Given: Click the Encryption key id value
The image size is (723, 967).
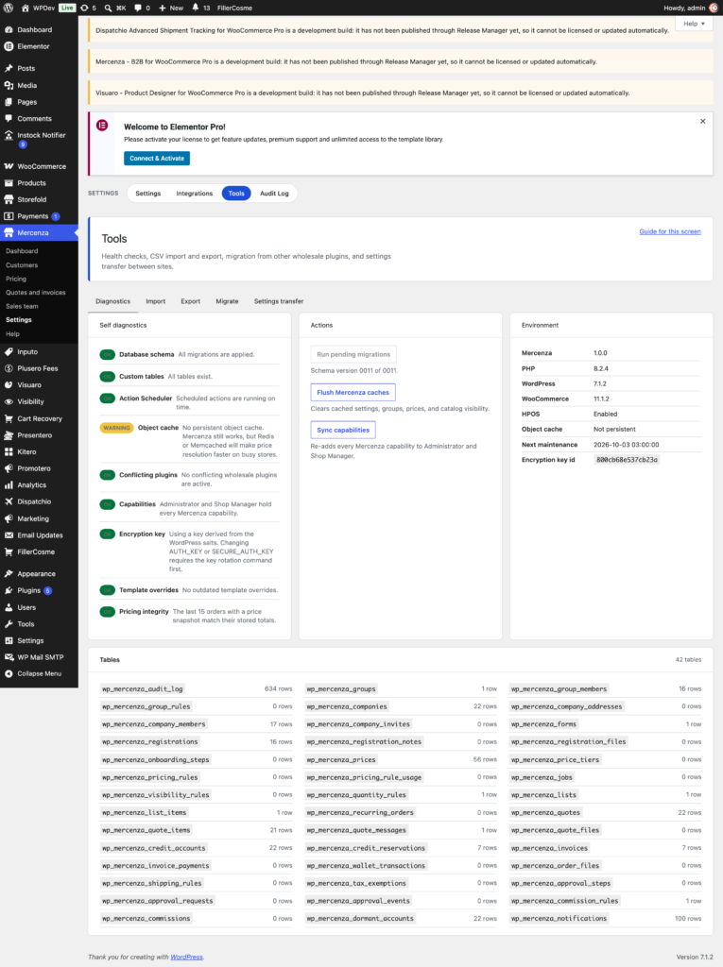Looking at the screenshot, I should point(627,460).
